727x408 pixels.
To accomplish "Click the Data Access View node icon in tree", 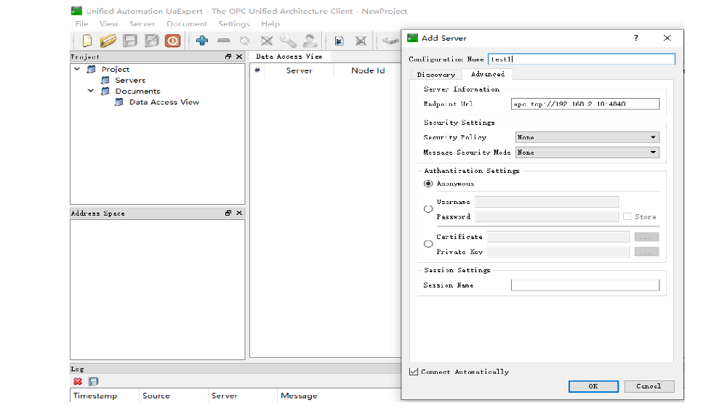I will (x=120, y=102).
